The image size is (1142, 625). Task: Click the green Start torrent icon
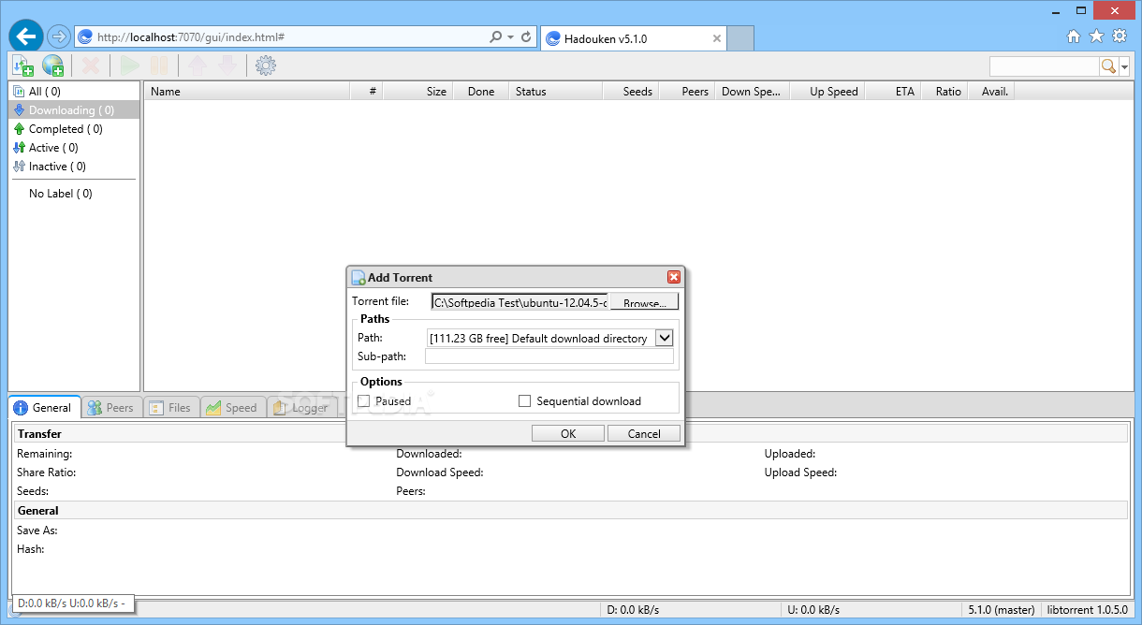pos(130,65)
